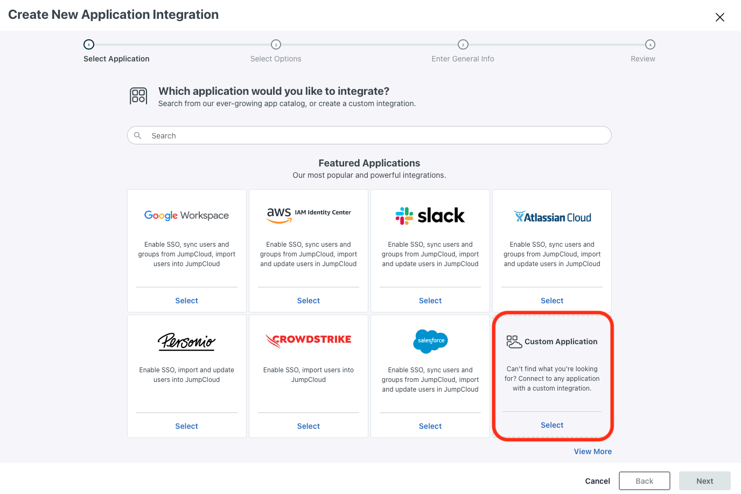Image resolution: width=741 pixels, height=494 pixels.
Task: Click the Custom Application icon
Action: pyautogui.click(x=514, y=342)
